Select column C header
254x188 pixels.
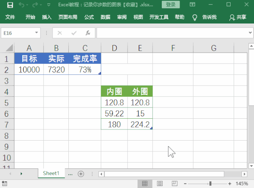[x=85, y=48]
